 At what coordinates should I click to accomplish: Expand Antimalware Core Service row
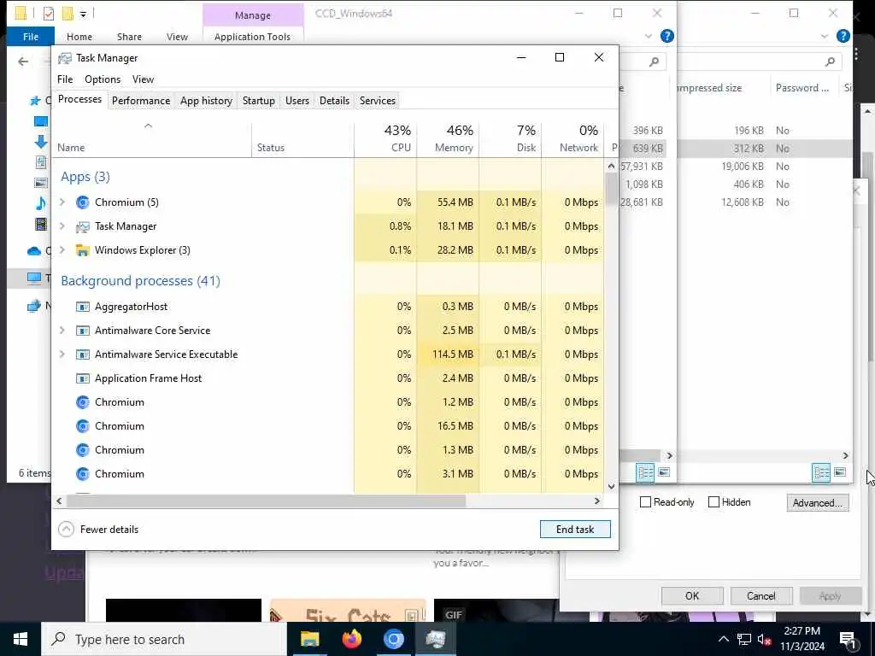[x=62, y=331]
